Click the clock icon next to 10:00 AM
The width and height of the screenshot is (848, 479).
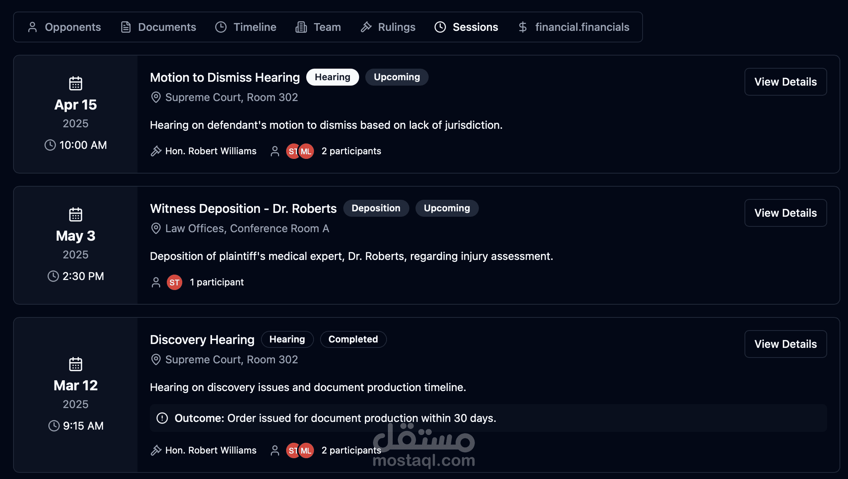(50, 145)
